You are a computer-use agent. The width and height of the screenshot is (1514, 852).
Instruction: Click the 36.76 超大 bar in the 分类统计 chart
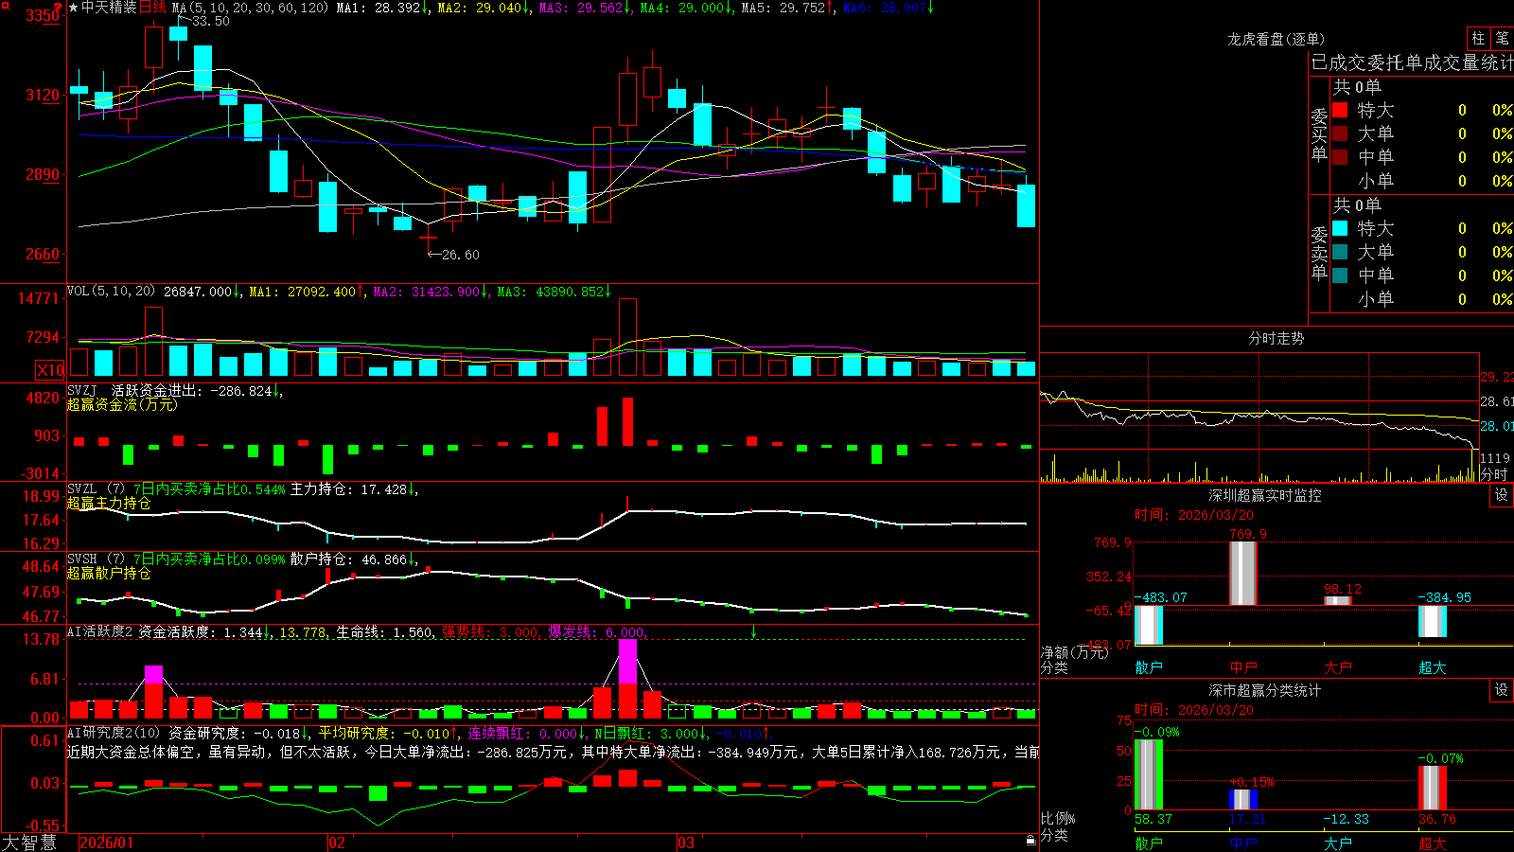[x=1433, y=788]
